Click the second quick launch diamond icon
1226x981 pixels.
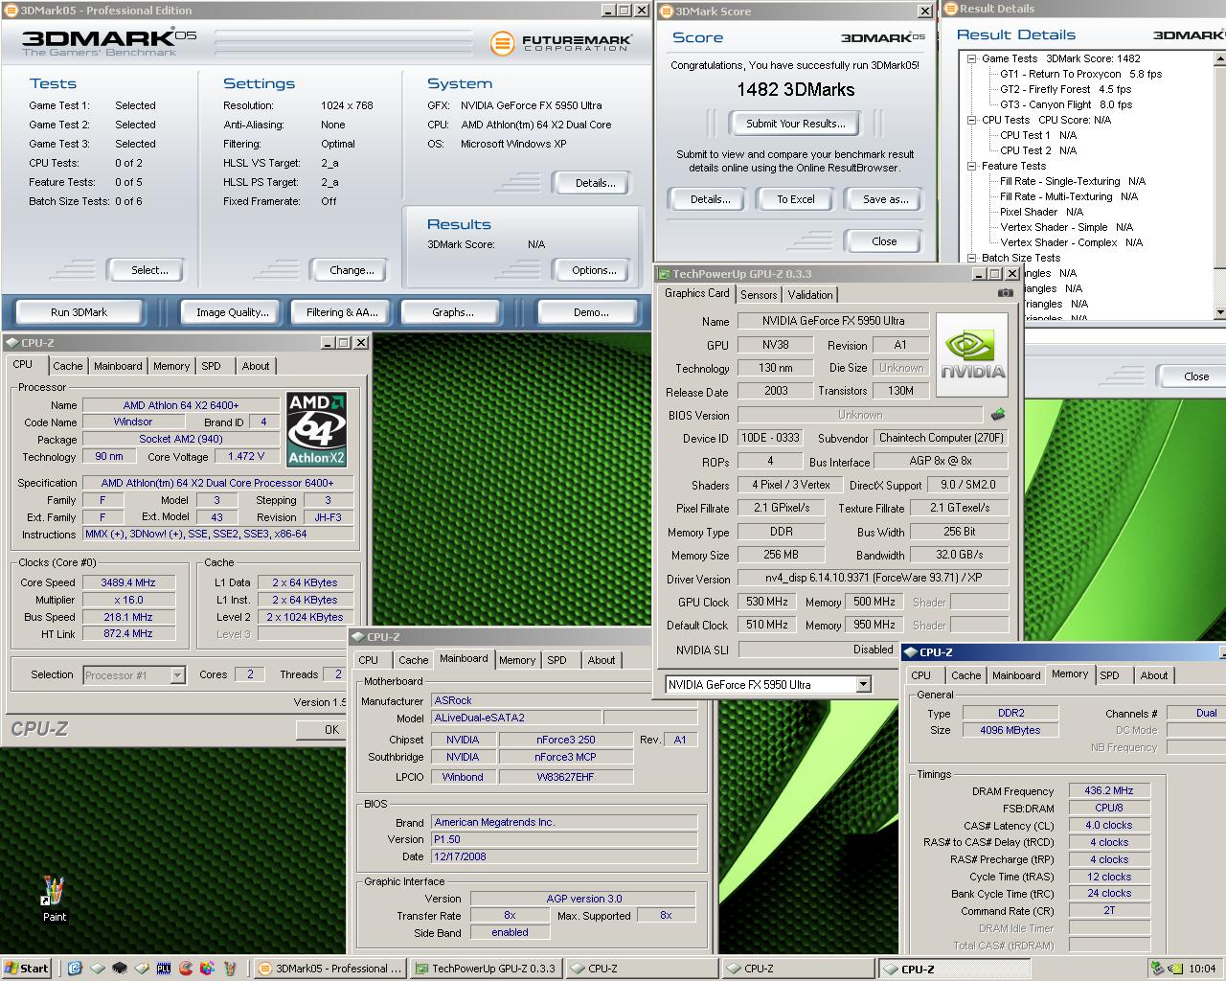[97, 969]
